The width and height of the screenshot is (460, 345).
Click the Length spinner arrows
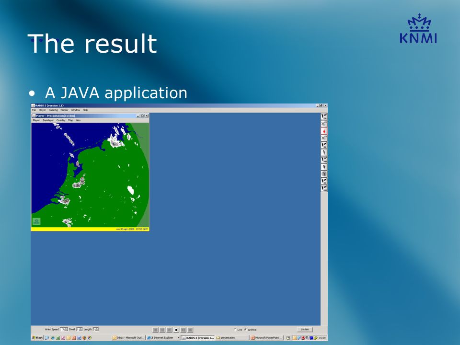pyautogui.click(x=97, y=330)
